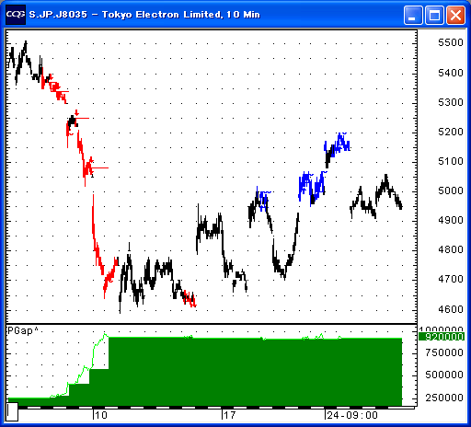Click the CQG logo icon in title bar
The width and height of the screenshot is (471, 427).
(x=16, y=15)
